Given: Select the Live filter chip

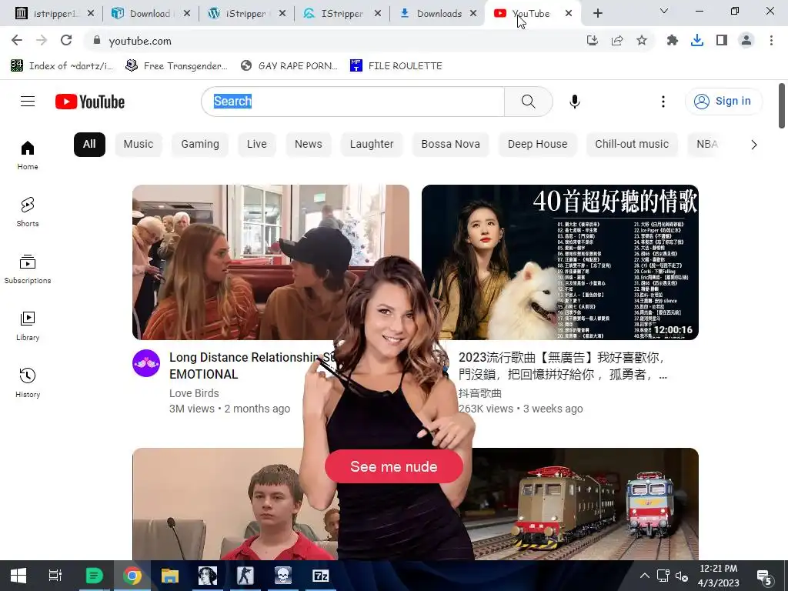Looking at the screenshot, I should click(x=257, y=144).
